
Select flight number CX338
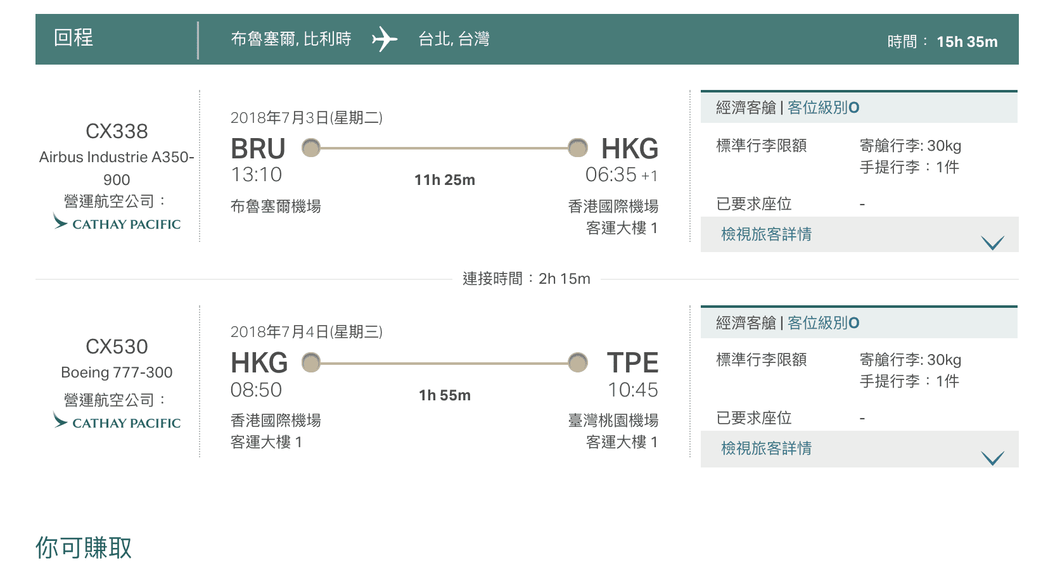(x=117, y=131)
